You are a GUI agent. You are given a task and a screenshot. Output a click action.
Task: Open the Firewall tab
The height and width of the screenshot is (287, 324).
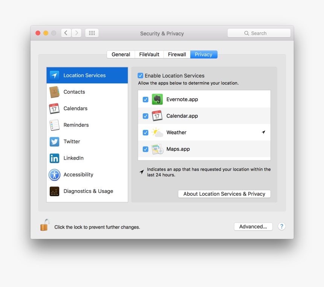177,55
